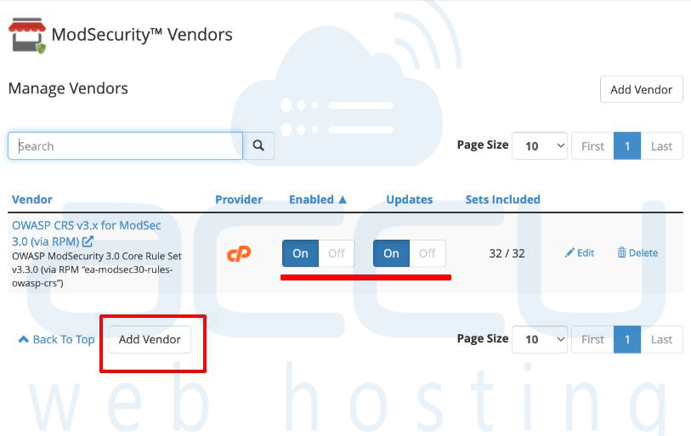The image size is (691, 436).
Task: Go to Last page in top pagination
Action: [661, 146]
